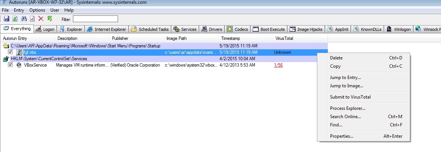
Task: Switch to the Boot Execute tab
Action: [x=269, y=29]
